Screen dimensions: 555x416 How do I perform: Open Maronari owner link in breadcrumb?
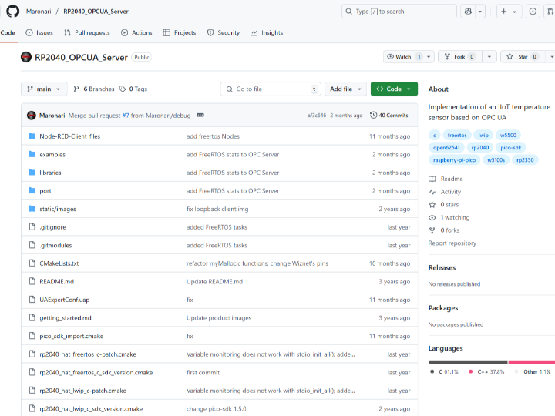pos(39,12)
